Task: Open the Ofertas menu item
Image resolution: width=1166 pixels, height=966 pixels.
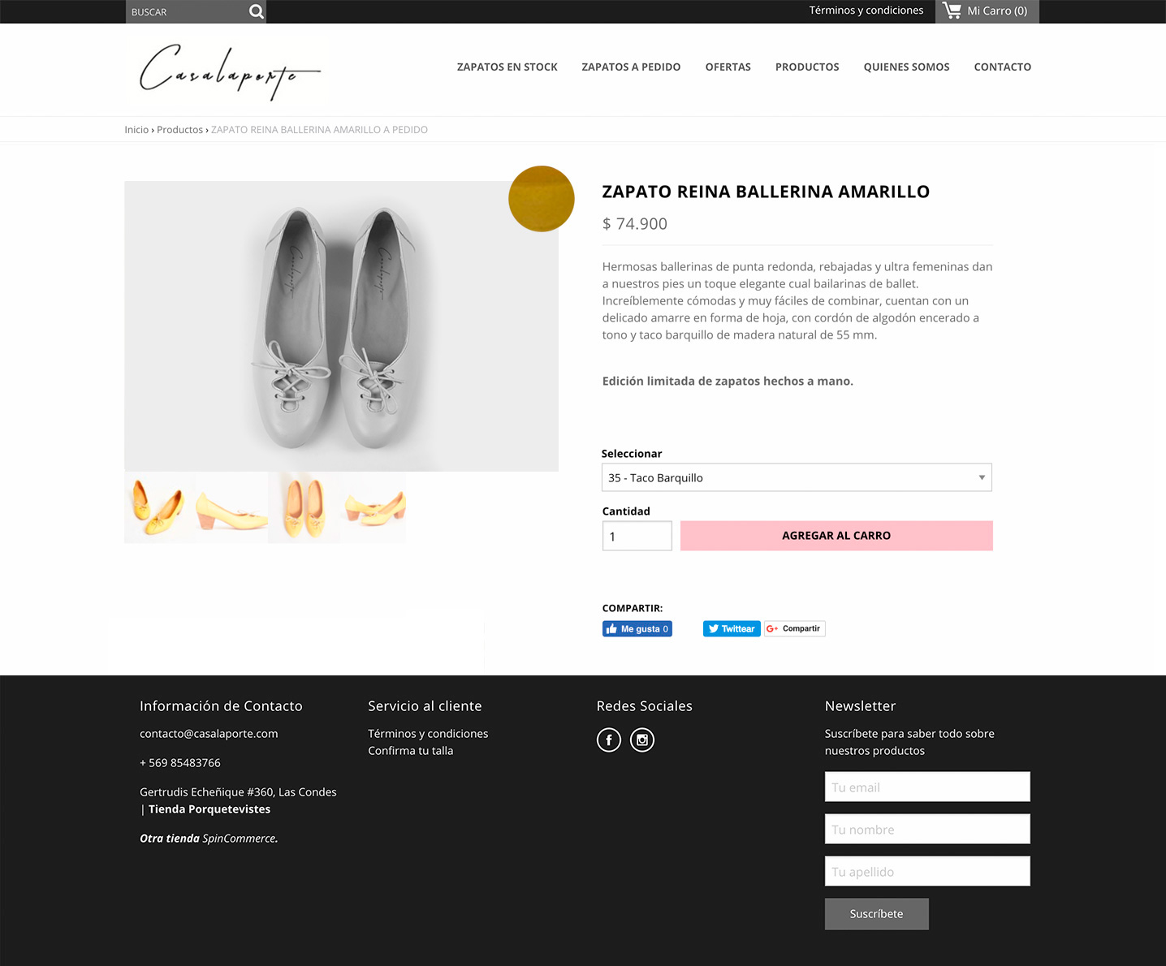Action: 728,67
